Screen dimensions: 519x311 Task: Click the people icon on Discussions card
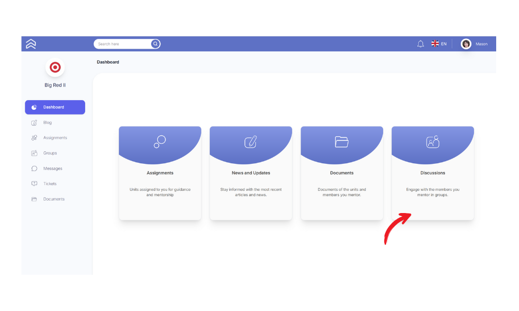click(x=433, y=142)
